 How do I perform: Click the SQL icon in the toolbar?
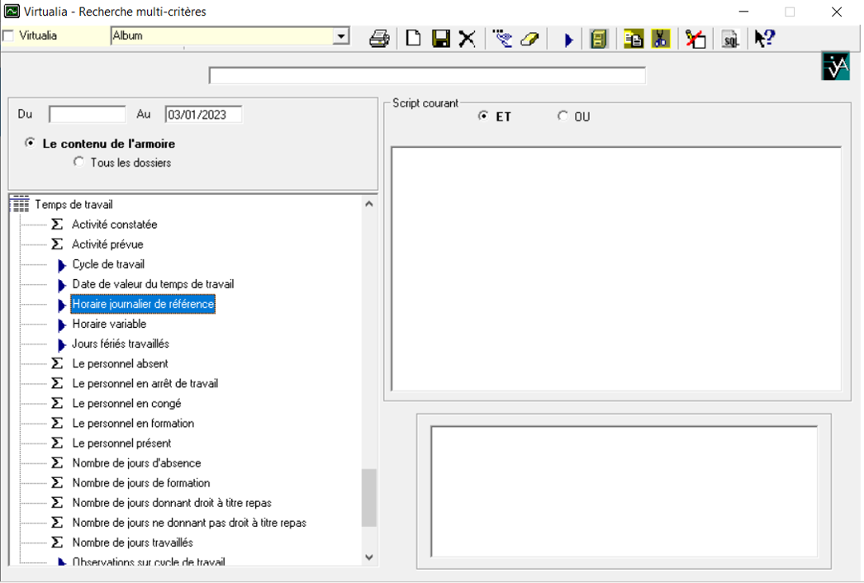pyautogui.click(x=730, y=39)
